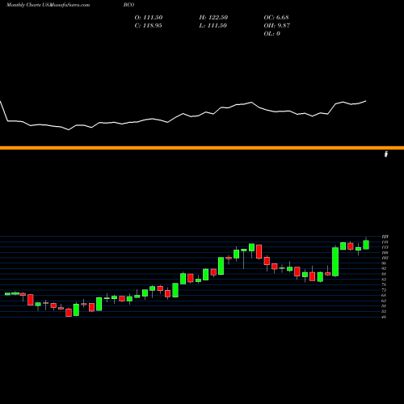Click the 'Monthly Charts USMunafaSutra.com' title text

(48, 5)
